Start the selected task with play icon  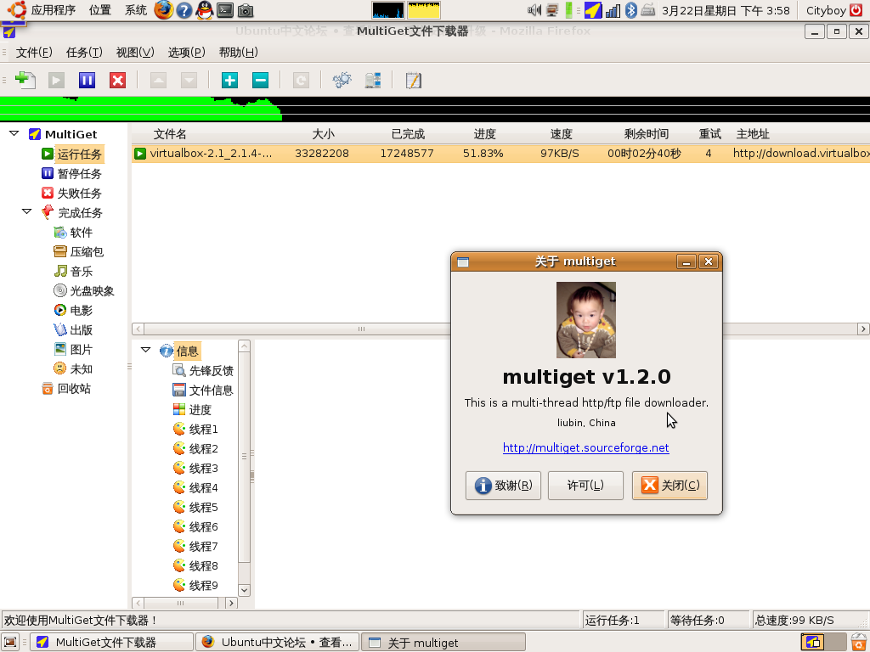56,81
